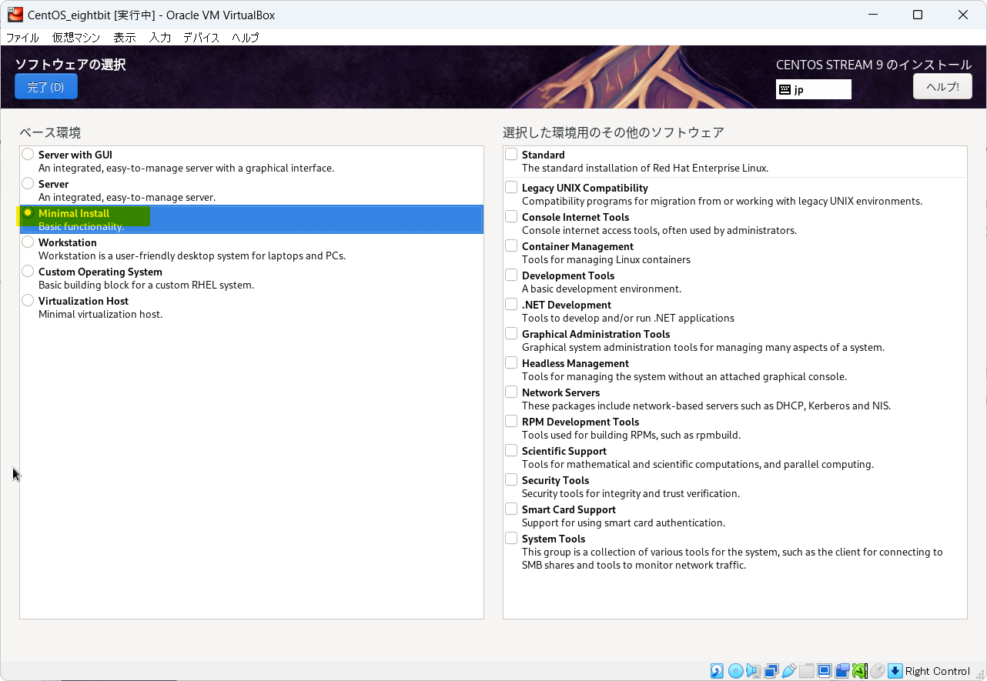Click the network adapter status icon
Screen dimensions: 987x681
[x=771, y=671]
